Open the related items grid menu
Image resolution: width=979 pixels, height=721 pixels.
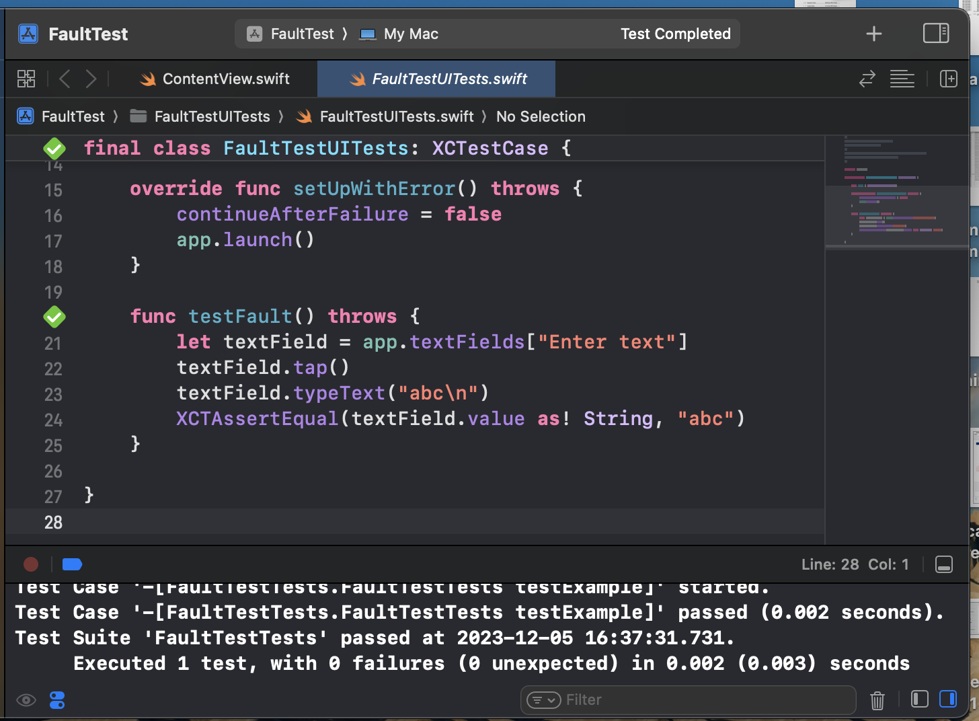(26, 79)
